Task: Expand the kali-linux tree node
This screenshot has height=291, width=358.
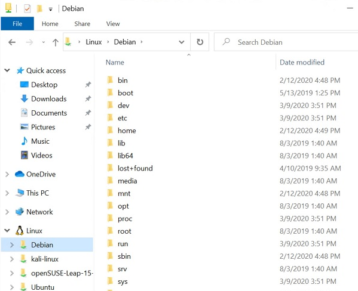Action: tap(12, 259)
